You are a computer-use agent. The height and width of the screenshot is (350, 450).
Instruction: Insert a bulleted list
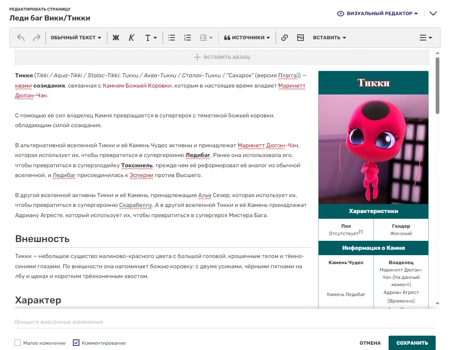tap(172, 38)
